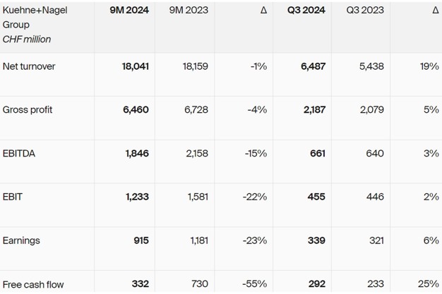Click the Free cash flow label
The height and width of the screenshot is (294, 442).
(33, 284)
